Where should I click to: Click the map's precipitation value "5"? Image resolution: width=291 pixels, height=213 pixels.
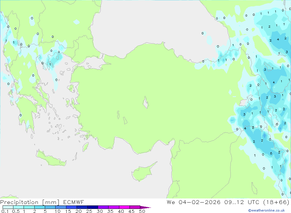pos(271,153)
